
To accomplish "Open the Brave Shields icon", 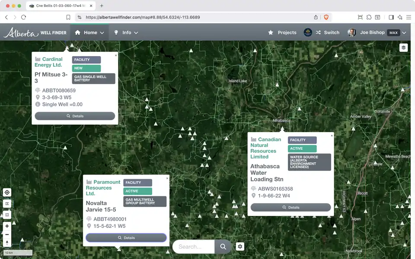I will click(326, 17).
